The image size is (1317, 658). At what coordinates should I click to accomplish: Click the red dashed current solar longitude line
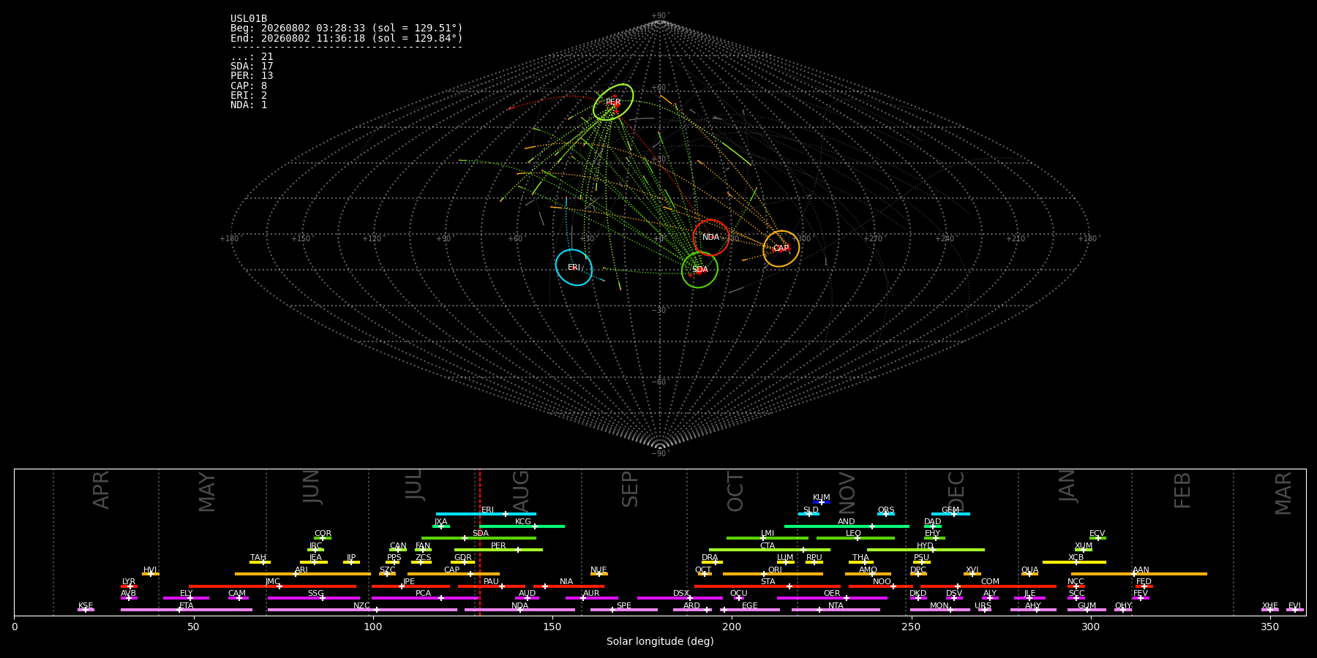[480, 542]
